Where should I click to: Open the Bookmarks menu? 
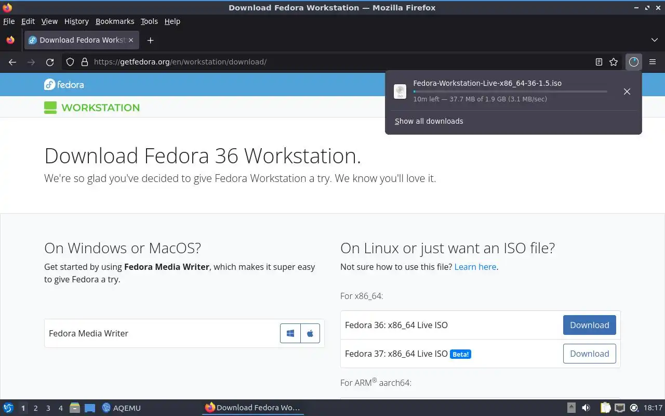coord(115,21)
